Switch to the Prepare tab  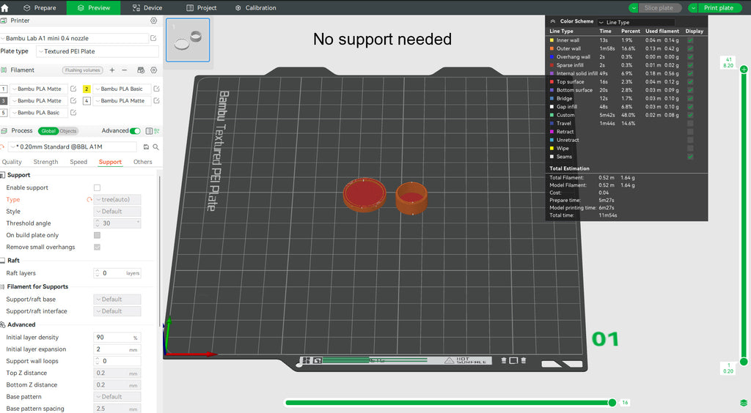(x=40, y=8)
